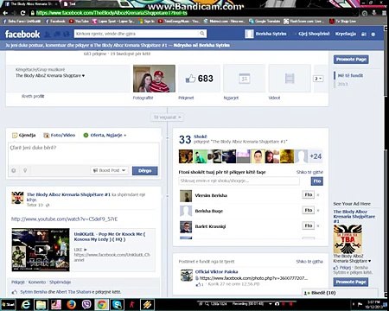Click Kryefaqja in header
The height and width of the screenshot is (311, 389).
[x=346, y=34]
